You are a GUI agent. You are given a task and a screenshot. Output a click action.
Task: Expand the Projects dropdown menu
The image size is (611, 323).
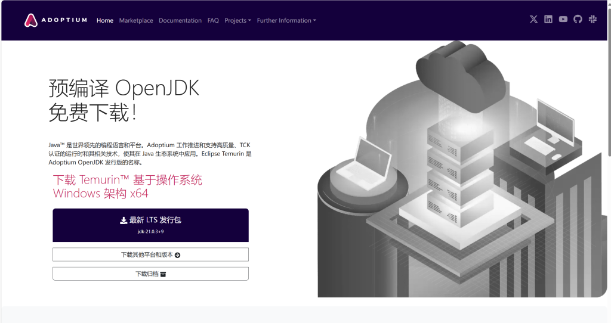pos(237,20)
